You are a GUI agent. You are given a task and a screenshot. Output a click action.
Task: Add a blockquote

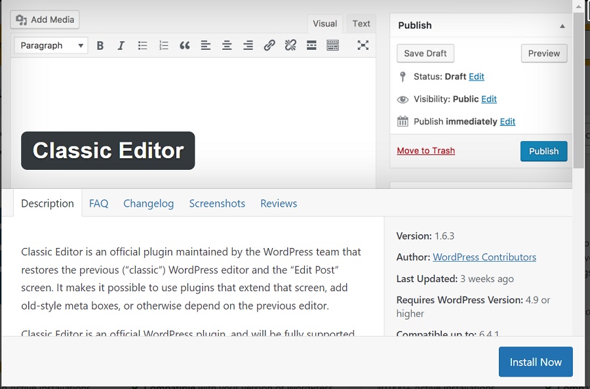coord(184,45)
